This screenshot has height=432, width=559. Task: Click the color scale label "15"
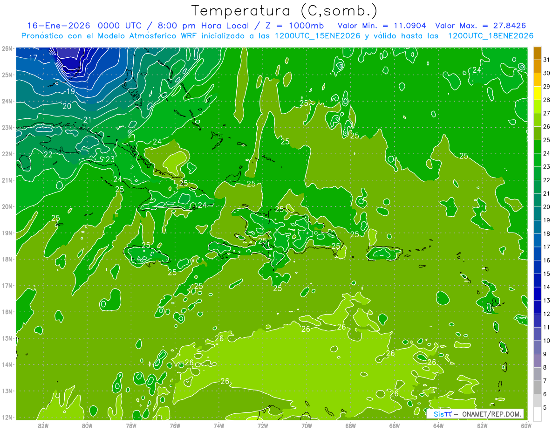tap(547, 274)
